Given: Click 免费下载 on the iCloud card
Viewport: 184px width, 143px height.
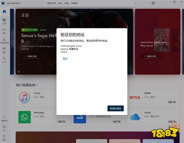Looking at the screenshot, I should (172, 122).
